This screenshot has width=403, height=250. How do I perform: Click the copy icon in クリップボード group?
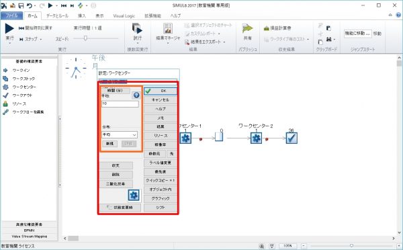320,42
